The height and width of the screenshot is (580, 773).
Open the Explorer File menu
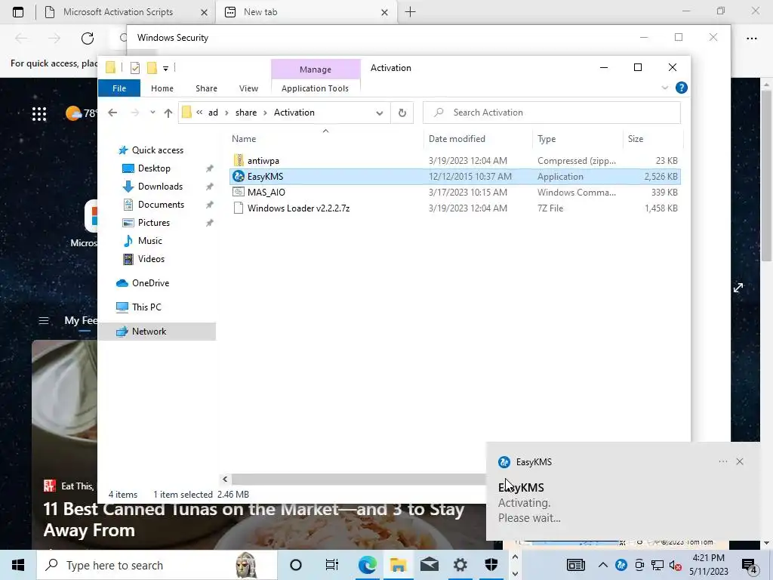[119, 88]
